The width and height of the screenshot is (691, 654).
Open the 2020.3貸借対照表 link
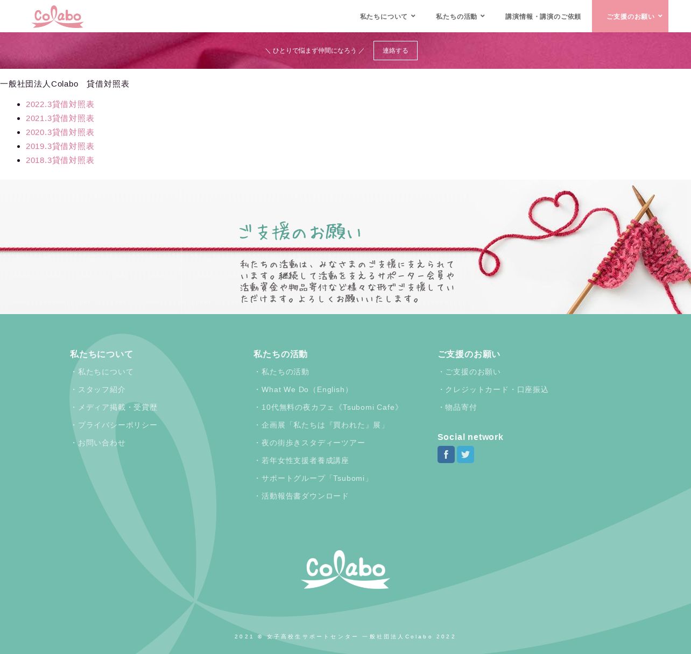pos(60,132)
